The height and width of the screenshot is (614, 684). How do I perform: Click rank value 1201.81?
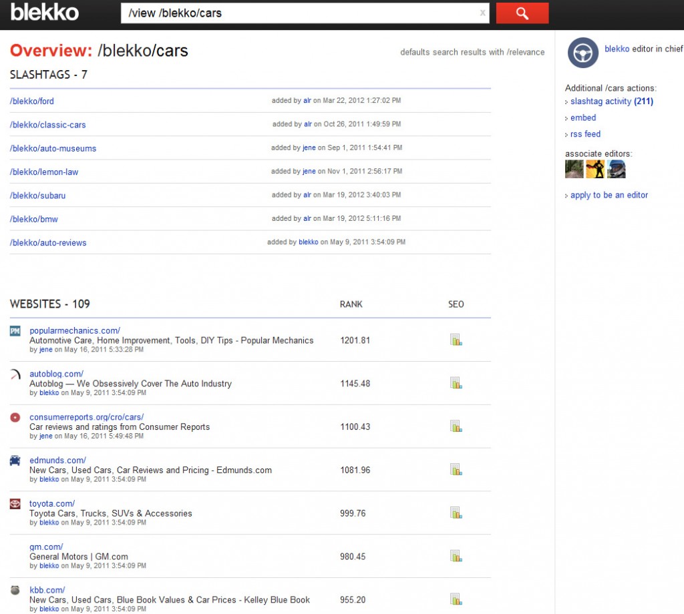[355, 340]
